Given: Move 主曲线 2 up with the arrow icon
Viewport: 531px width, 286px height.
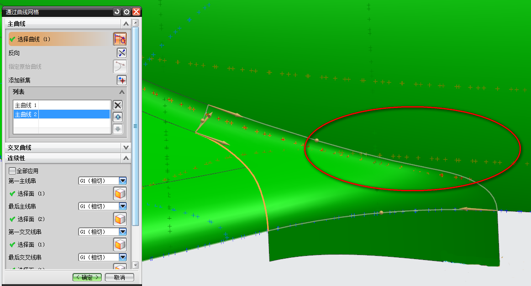Looking at the screenshot, I should tap(118, 117).
